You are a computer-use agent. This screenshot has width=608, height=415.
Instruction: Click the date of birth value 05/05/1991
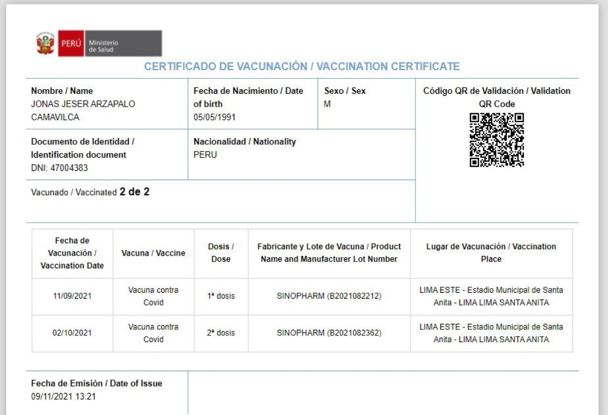click(214, 117)
